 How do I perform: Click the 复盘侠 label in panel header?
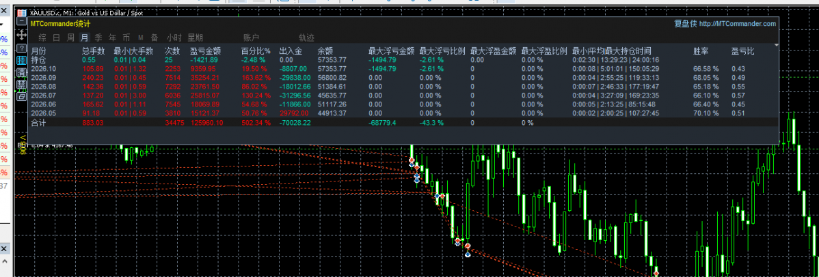coord(685,23)
